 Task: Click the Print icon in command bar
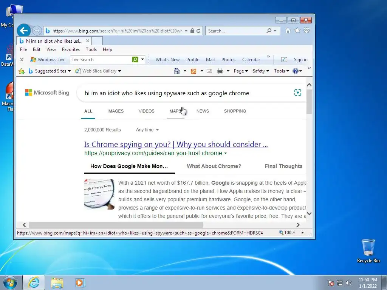pos(220,71)
